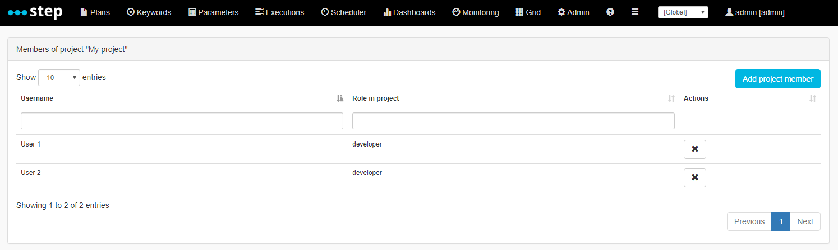The width and height of the screenshot is (838, 250).
Task: Remove User 2 with the X button
Action: pos(695,178)
